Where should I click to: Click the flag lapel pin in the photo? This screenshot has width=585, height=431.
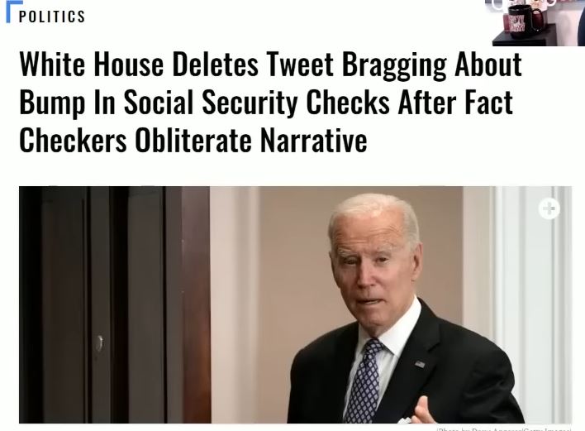(x=420, y=363)
